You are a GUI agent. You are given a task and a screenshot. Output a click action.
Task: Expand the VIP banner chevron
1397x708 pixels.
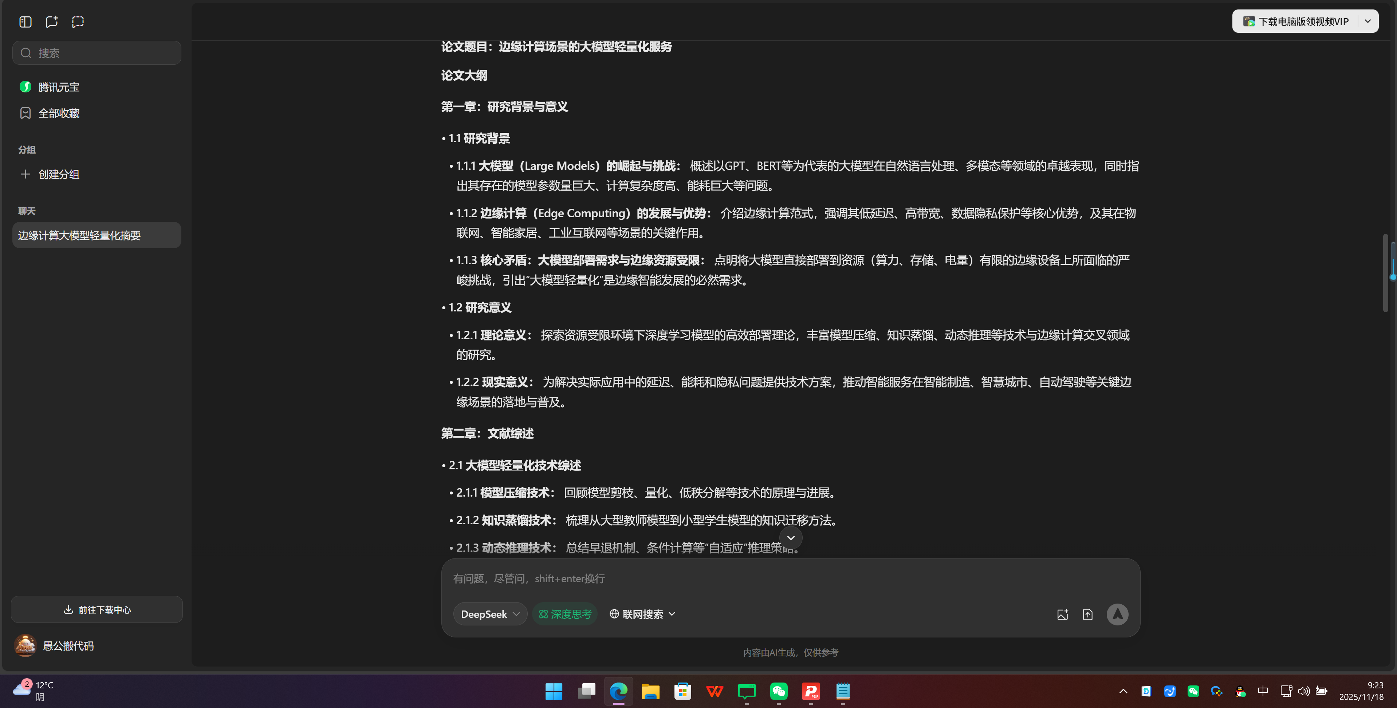(1368, 21)
